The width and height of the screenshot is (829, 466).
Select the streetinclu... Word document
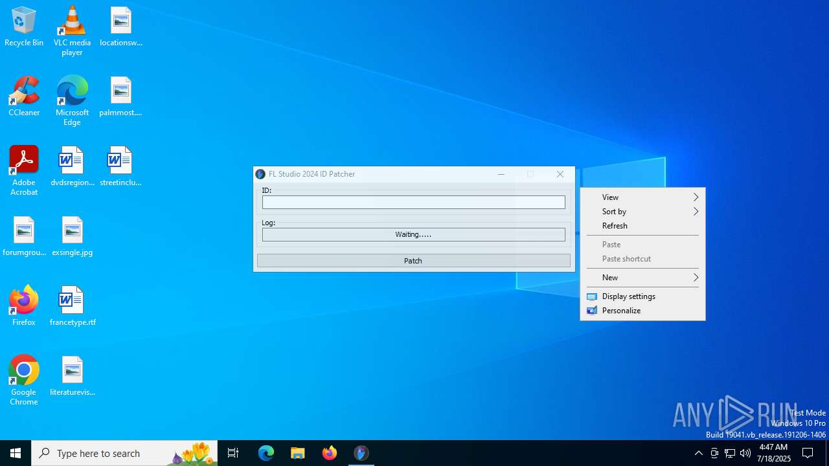(x=120, y=166)
